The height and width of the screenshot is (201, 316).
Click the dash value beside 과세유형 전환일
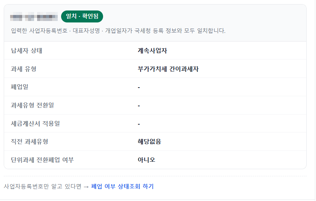click(139, 106)
